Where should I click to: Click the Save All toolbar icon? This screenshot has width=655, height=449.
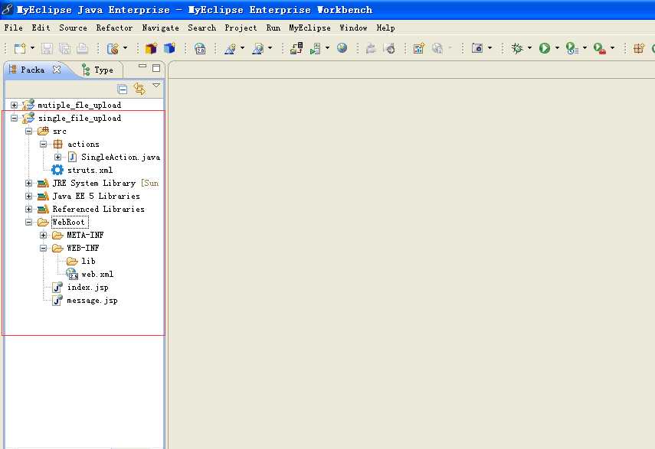pyautogui.click(x=64, y=48)
